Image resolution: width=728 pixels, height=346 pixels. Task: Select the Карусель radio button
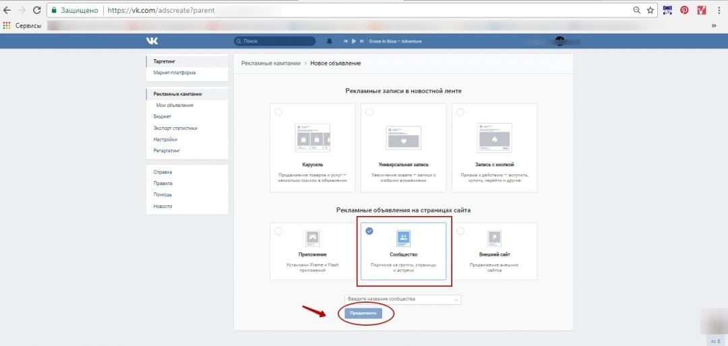(x=278, y=112)
